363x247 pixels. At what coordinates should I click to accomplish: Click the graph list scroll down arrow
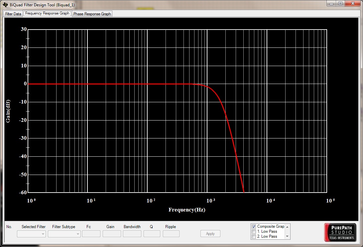point(287,236)
